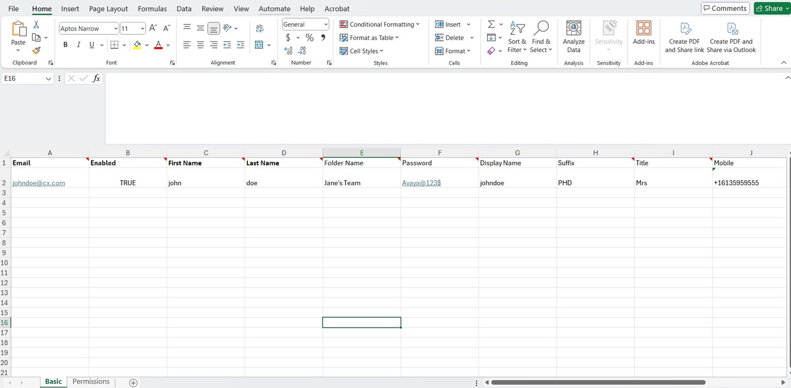
Task: Expand the Merge & Center dropdown
Action: tap(269, 45)
